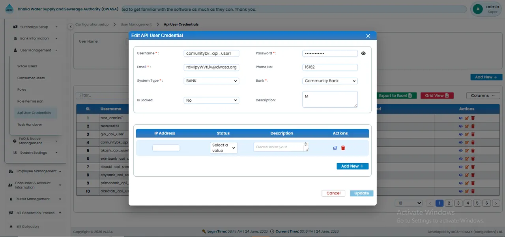Screen dimensions: 505x237
Task: Change rows per page dropdown
Action: [x=410, y=203]
